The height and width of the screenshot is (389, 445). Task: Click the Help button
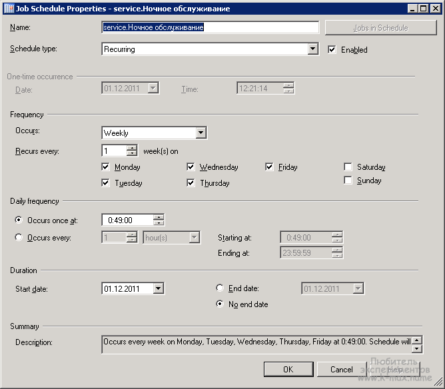(x=395, y=369)
